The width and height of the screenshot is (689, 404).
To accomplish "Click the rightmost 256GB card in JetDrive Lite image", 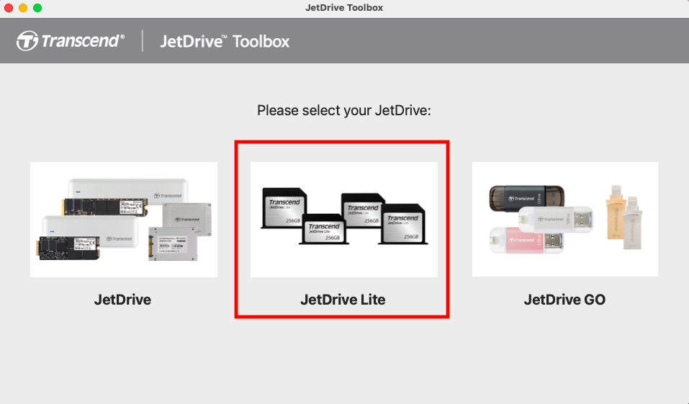I will point(403,224).
